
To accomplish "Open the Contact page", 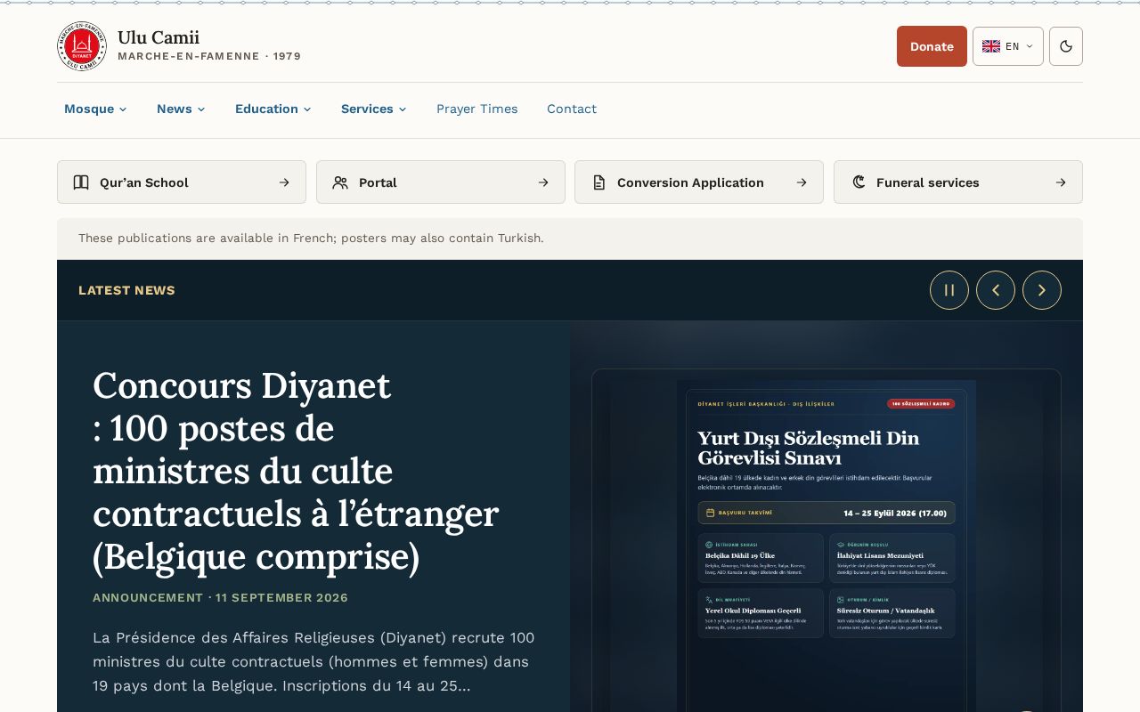I will tap(572, 109).
